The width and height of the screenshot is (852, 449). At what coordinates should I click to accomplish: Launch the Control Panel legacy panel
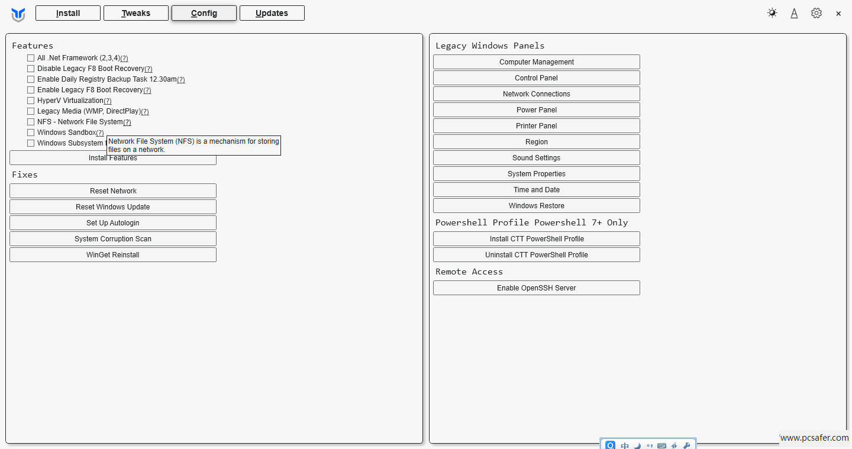coord(536,78)
